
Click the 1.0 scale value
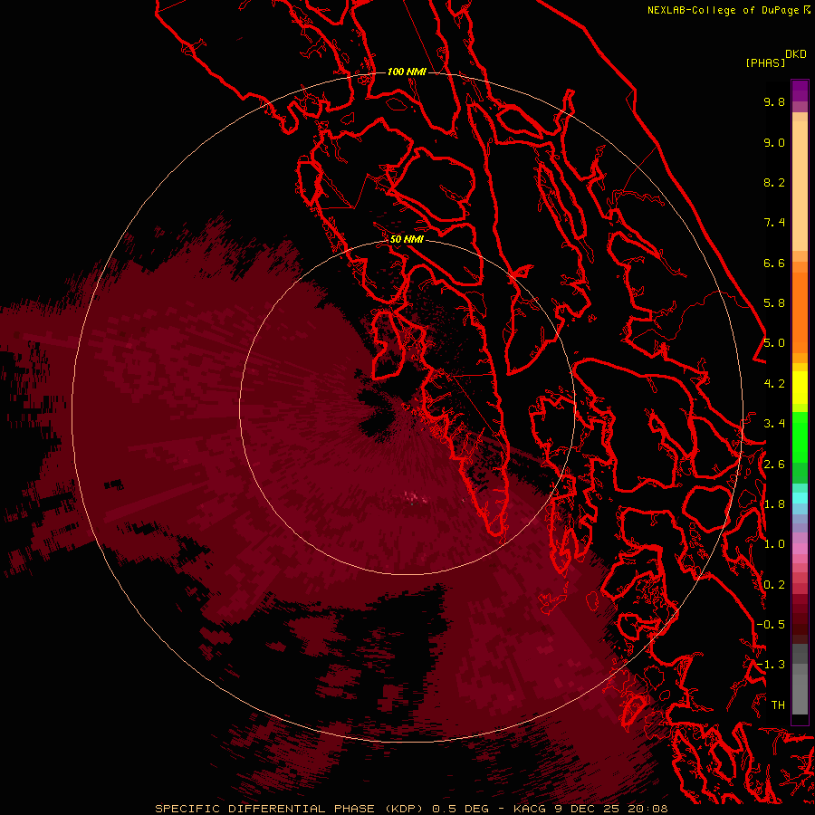[x=774, y=544]
